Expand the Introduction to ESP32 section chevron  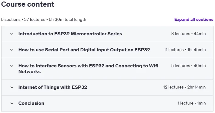tap(12, 34)
